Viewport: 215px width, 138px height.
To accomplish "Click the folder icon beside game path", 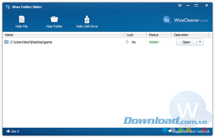I will pyautogui.click(x=6, y=42).
